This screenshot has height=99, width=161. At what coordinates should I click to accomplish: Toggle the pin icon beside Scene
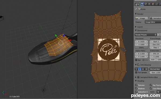136,9
